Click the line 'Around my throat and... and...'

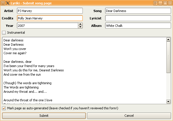pyautogui.click(x=25, y=92)
